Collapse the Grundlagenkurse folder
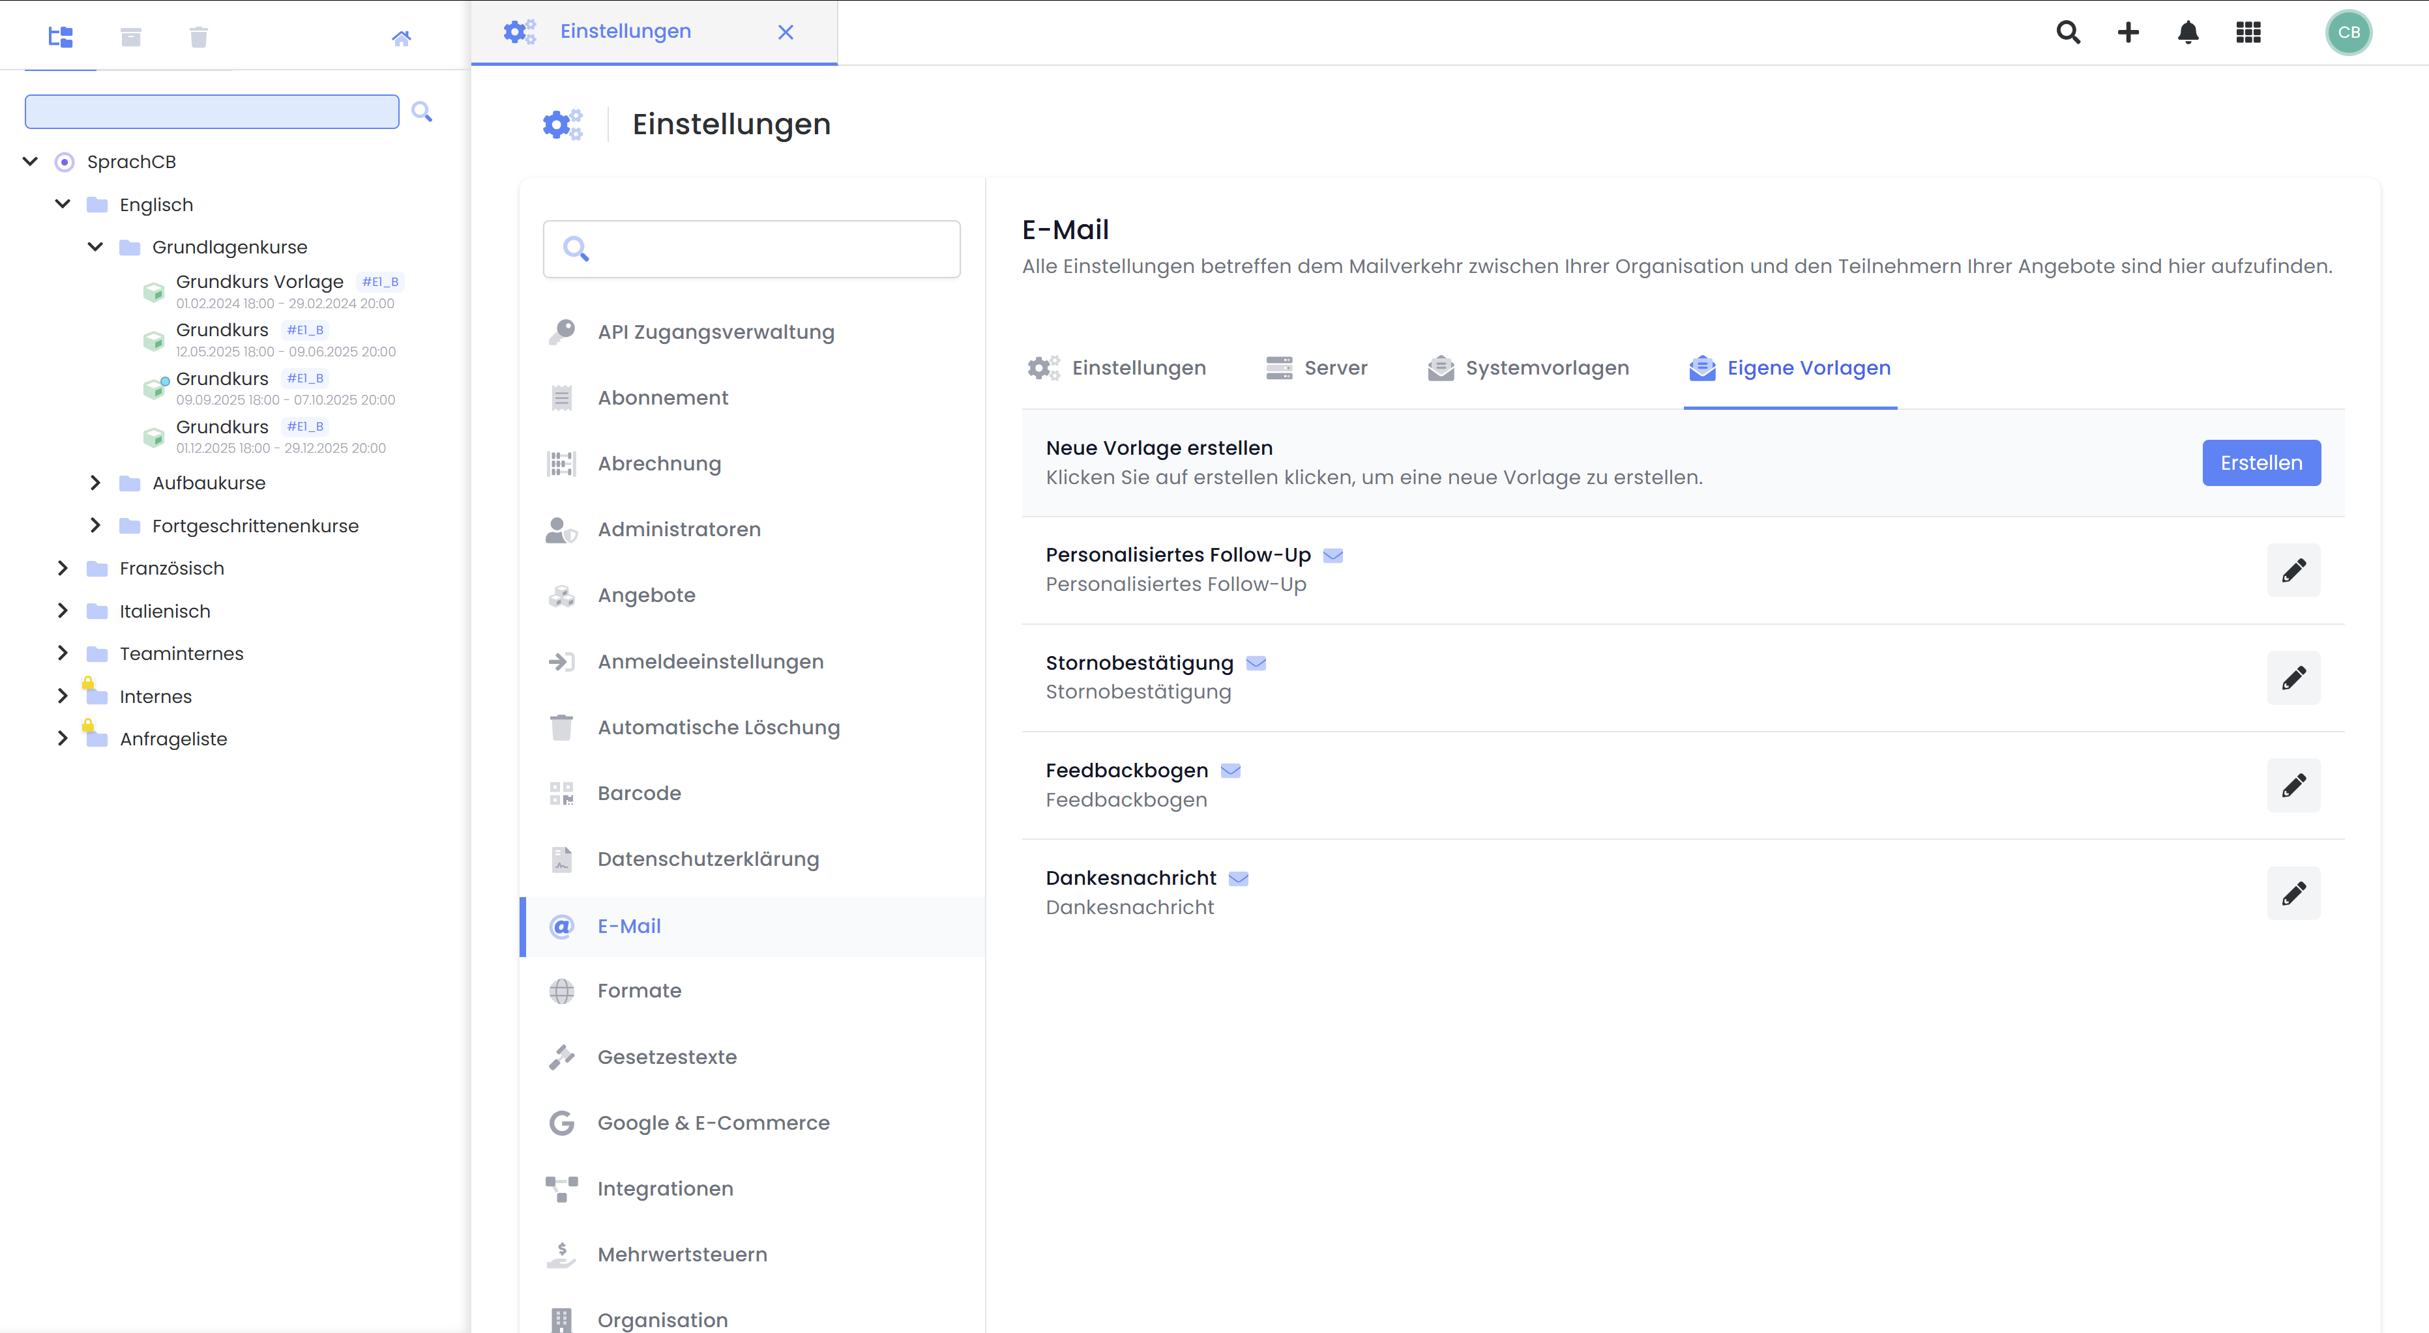 (95, 247)
